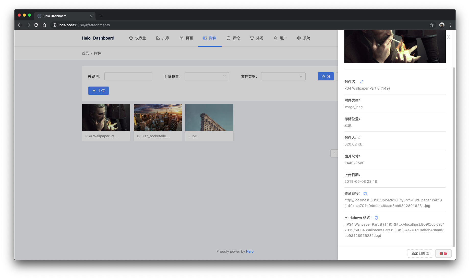Open the browser three-dot menu

450,25
